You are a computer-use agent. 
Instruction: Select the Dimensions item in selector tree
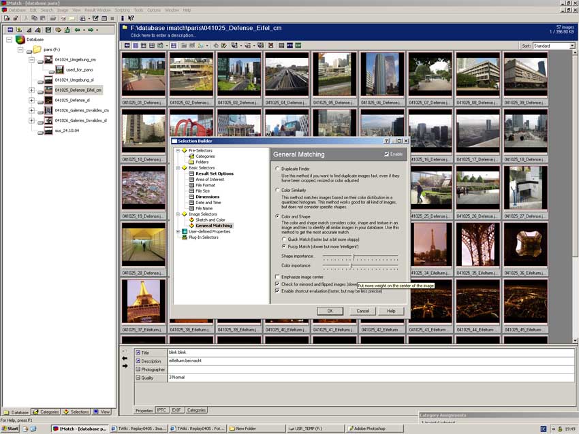(x=208, y=197)
